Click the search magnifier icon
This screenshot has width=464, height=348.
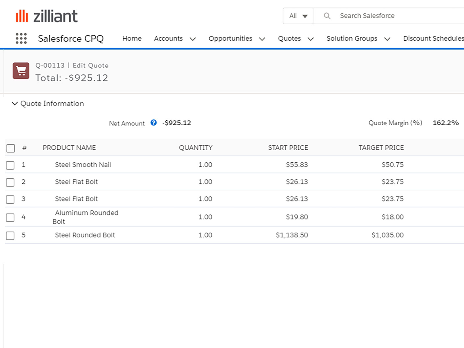tap(327, 16)
